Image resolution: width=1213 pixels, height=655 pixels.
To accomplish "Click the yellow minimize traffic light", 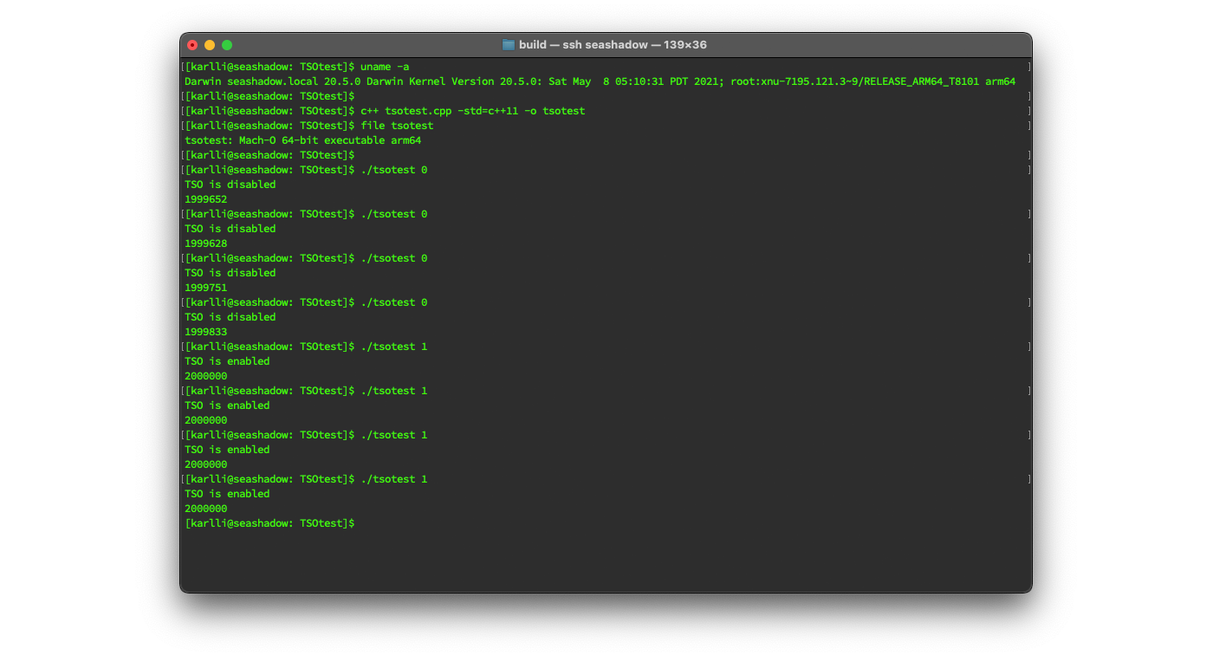I will pos(209,44).
